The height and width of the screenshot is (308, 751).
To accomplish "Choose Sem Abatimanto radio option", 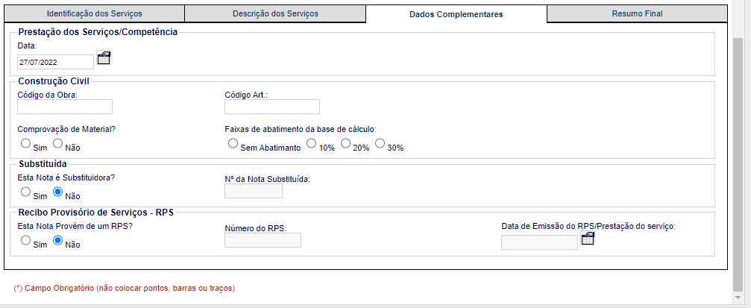I will tap(233, 143).
